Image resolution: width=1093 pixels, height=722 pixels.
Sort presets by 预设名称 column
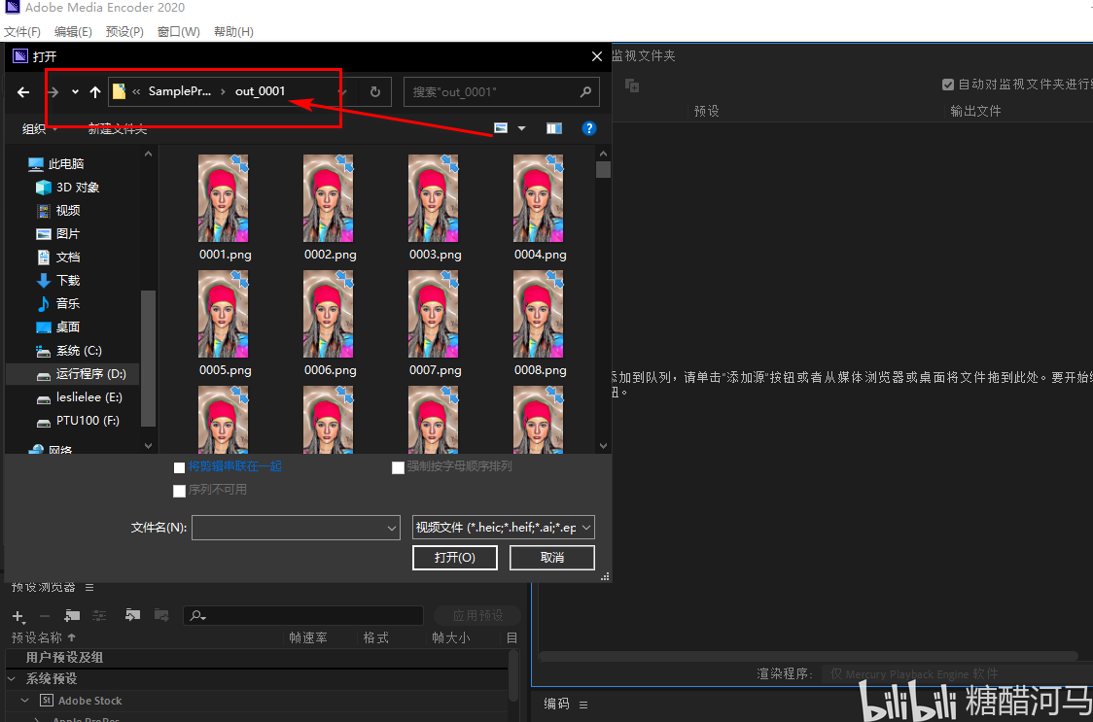click(44, 637)
